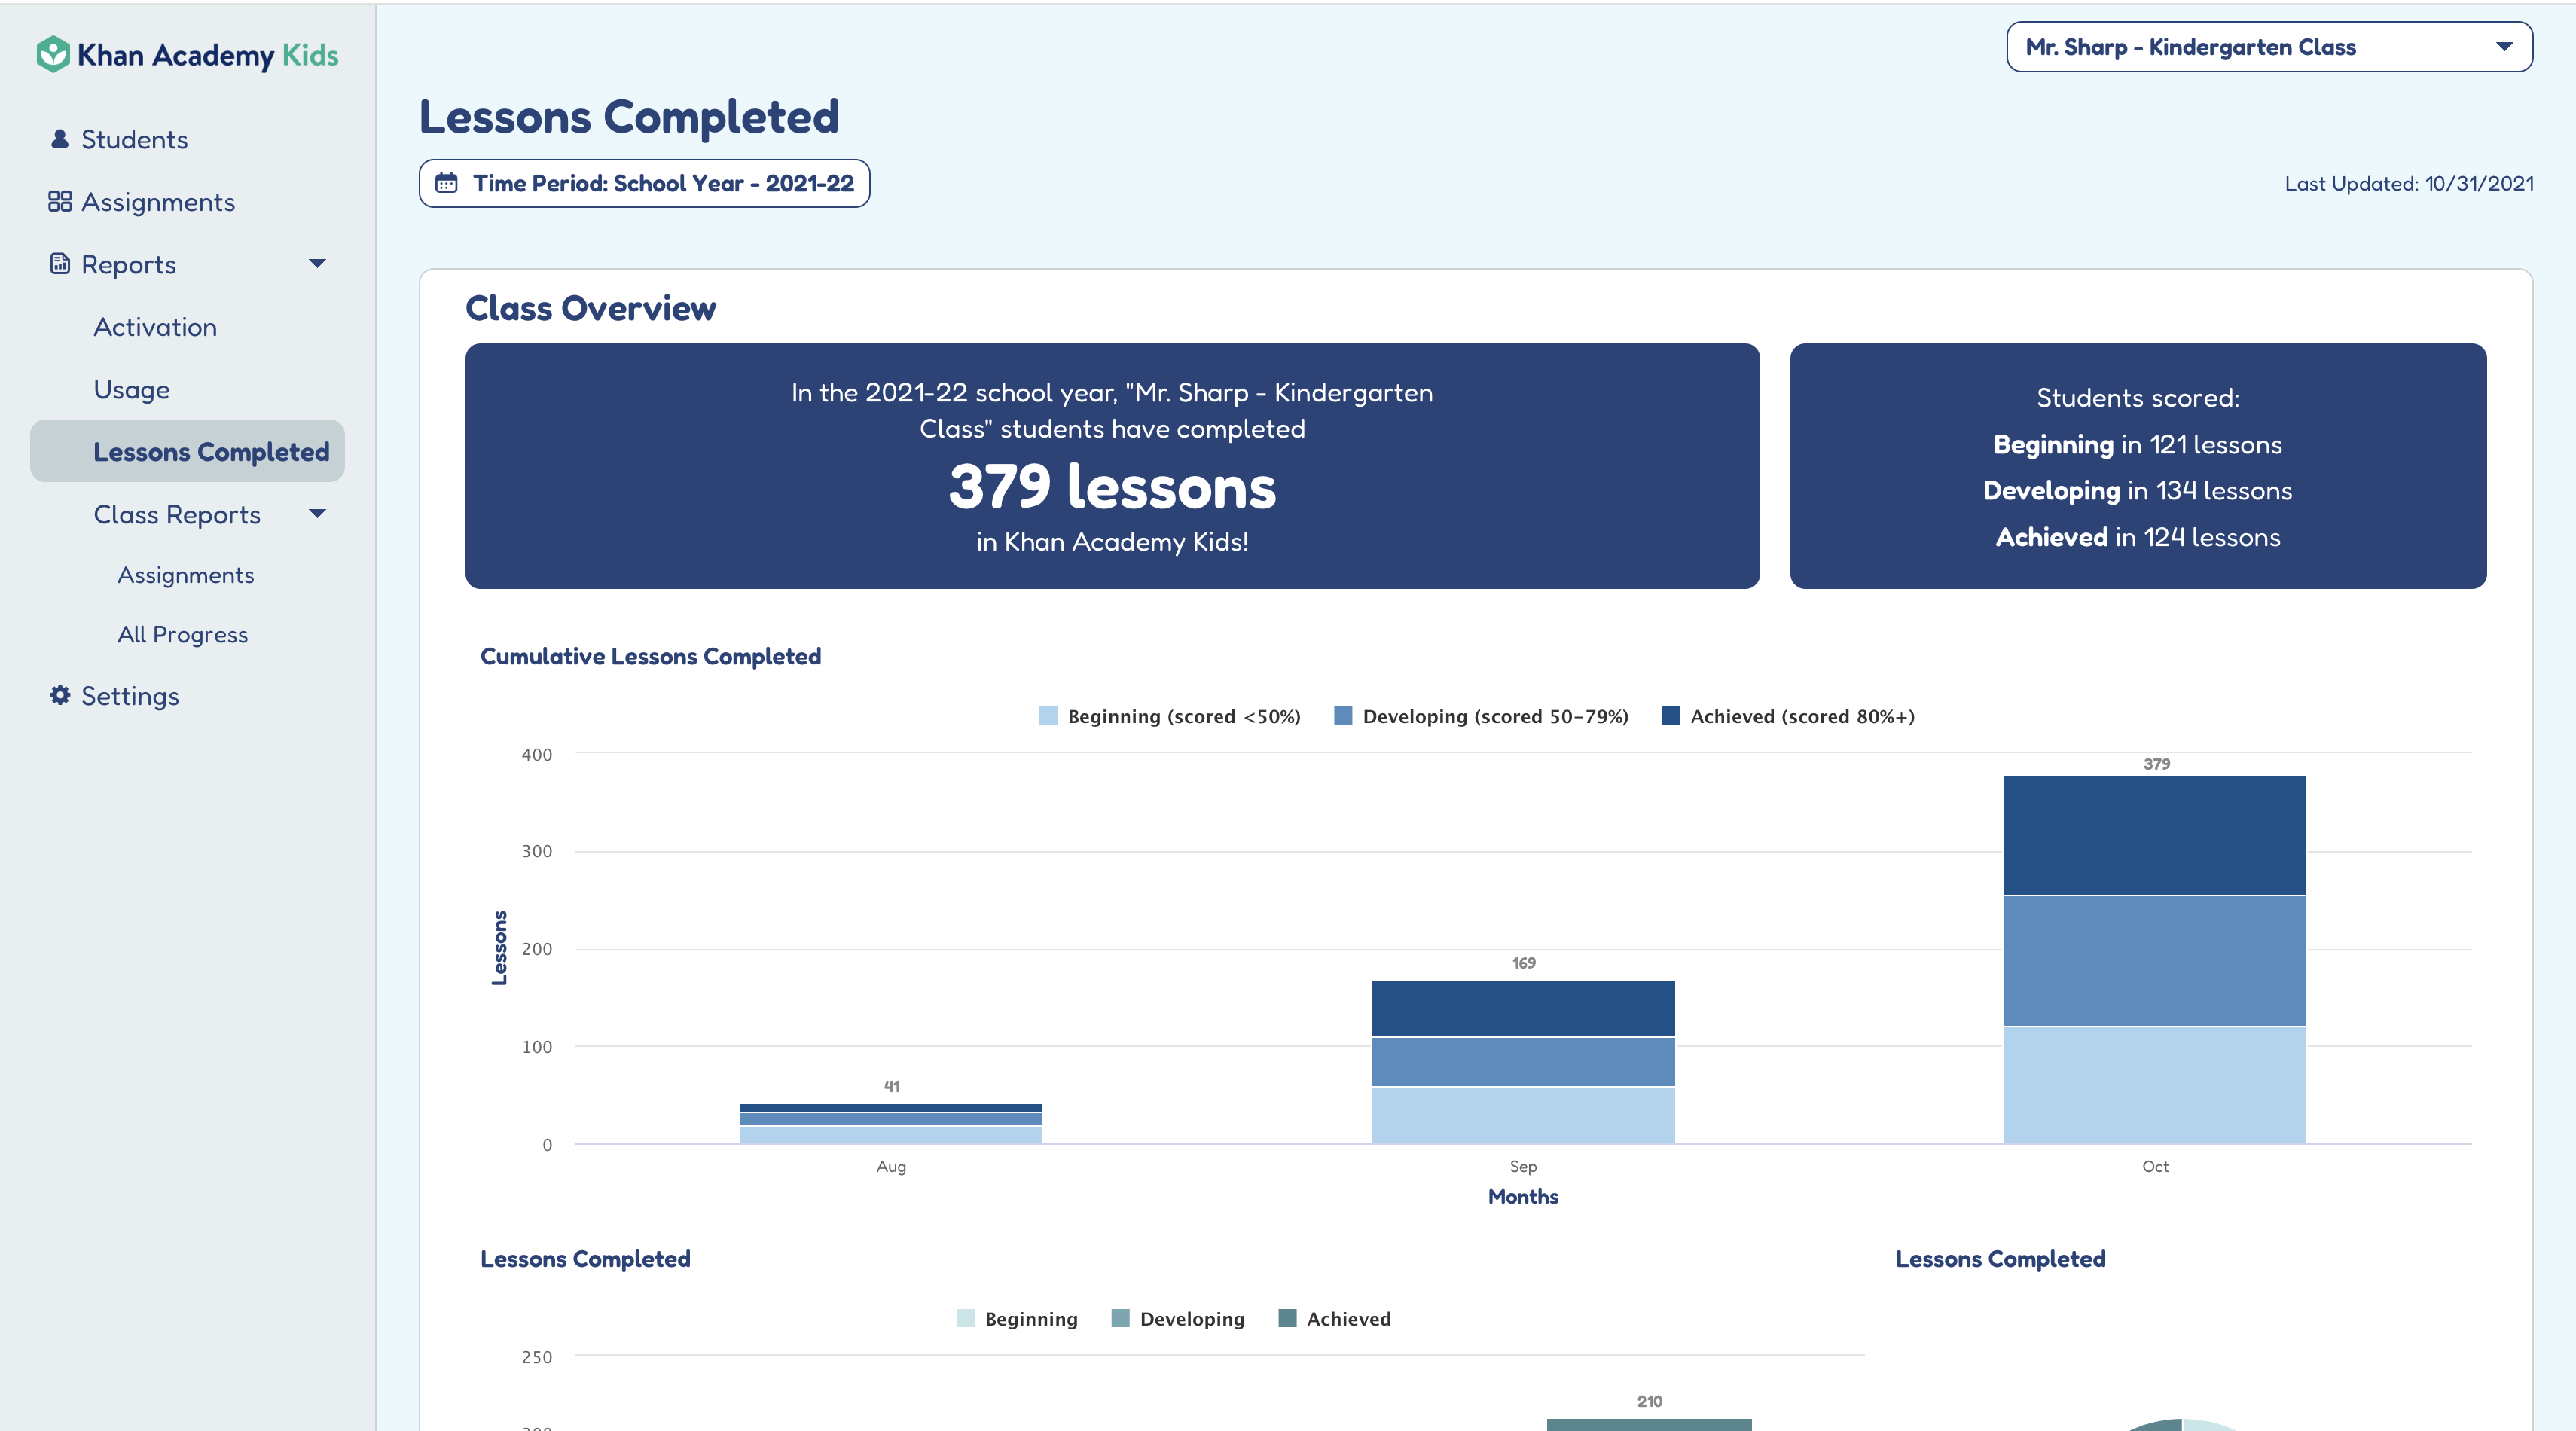Click Developing legend swatch in lower chart
The height and width of the screenshot is (1431, 2576).
coord(1120,1318)
